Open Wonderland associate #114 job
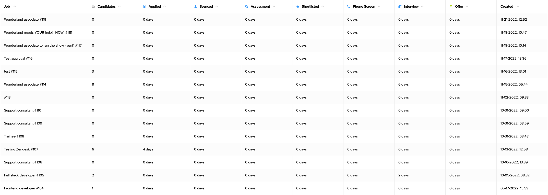The height and width of the screenshot is (195, 548). pos(25,85)
